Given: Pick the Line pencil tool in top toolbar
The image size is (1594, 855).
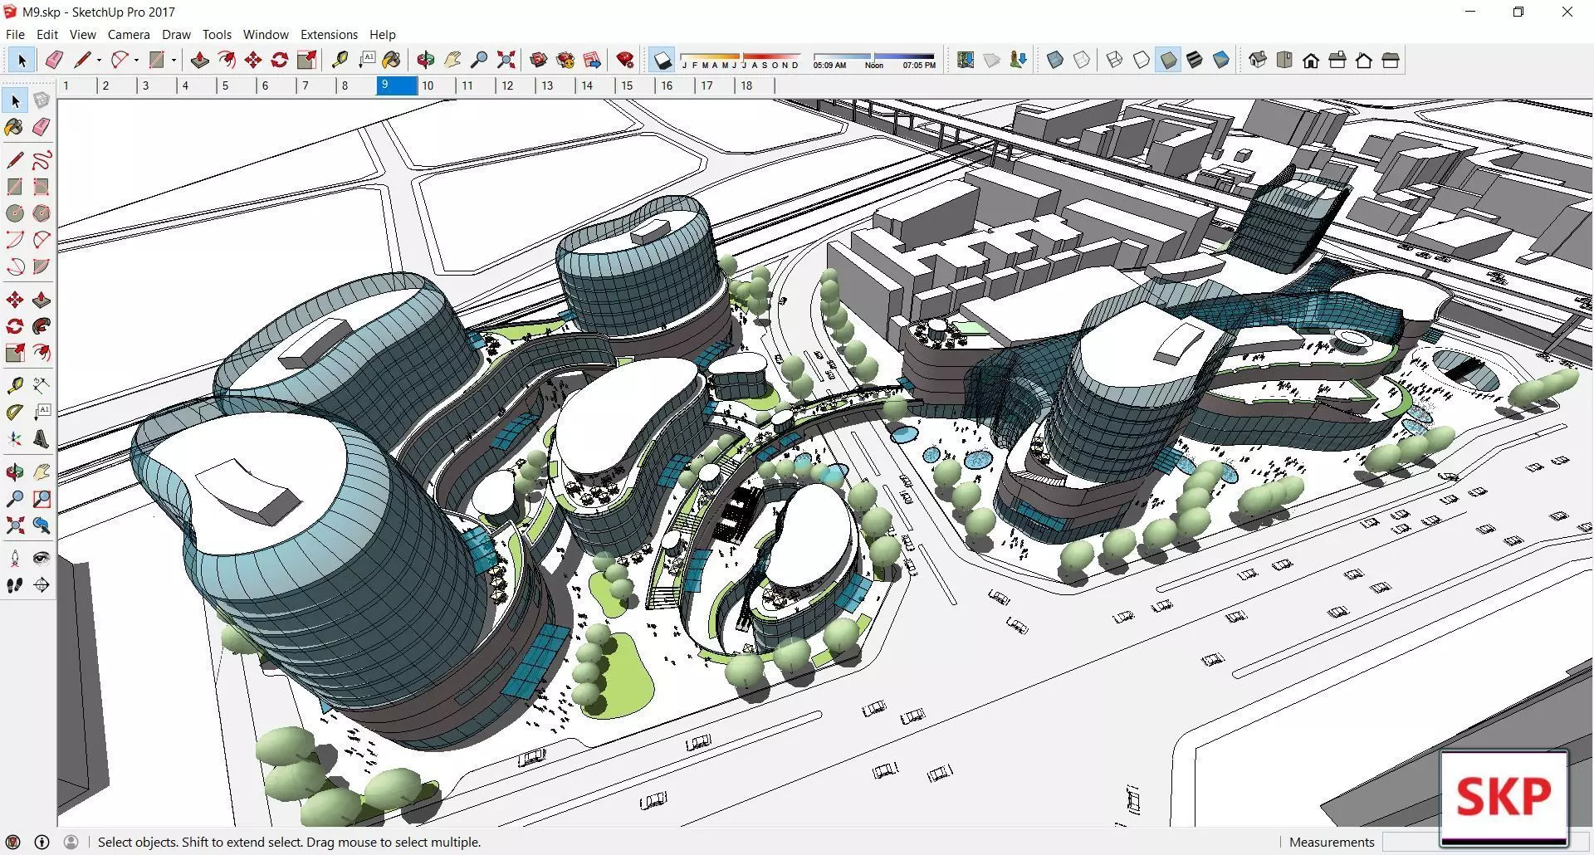Looking at the screenshot, I should [82, 60].
